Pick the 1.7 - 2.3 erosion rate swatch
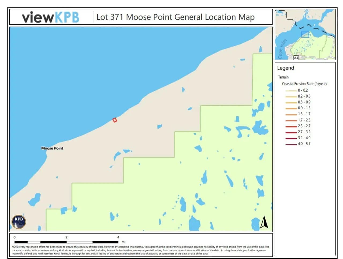The width and height of the screenshot is (343, 259). (291, 120)
